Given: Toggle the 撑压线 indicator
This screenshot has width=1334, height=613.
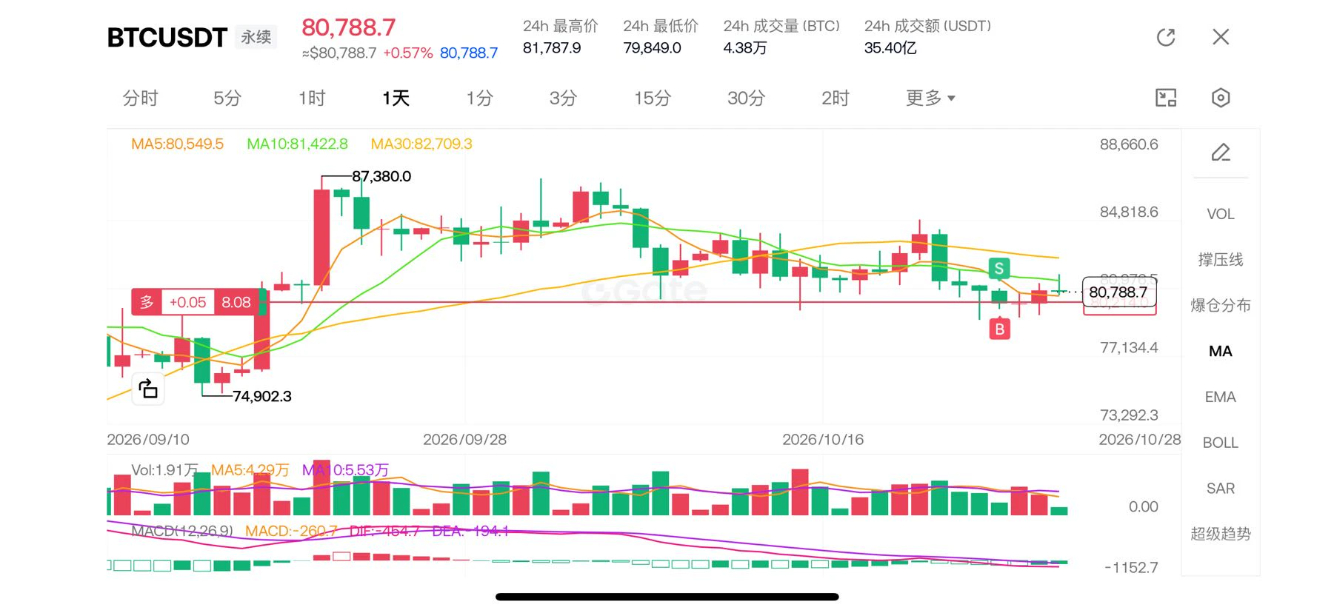Looking at the screenshot, I should coord(1221,260).
